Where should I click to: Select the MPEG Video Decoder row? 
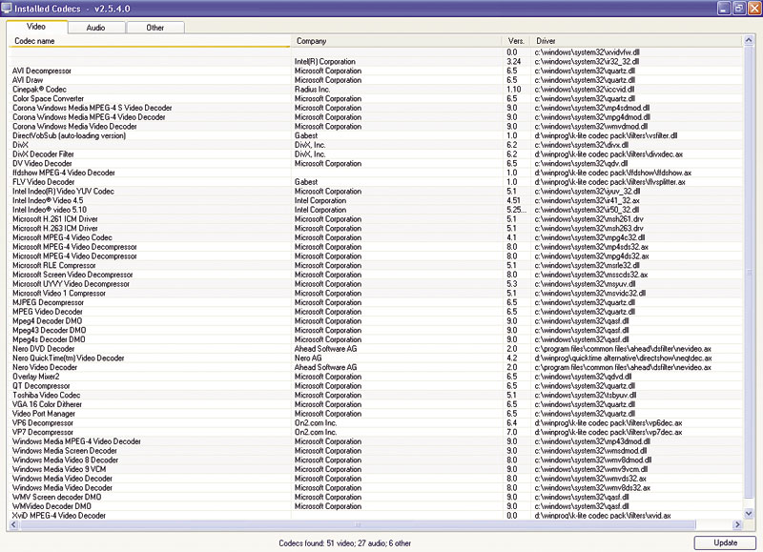[x=376, y=311]
